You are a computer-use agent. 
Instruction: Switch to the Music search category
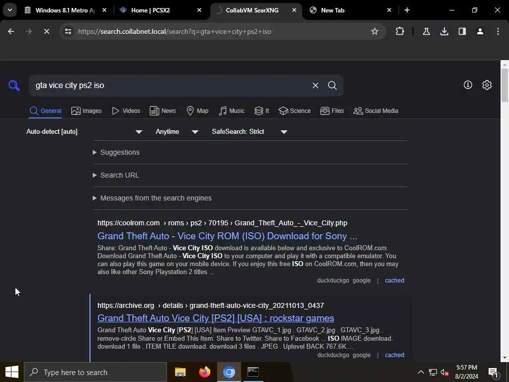[x=232, y=111]
